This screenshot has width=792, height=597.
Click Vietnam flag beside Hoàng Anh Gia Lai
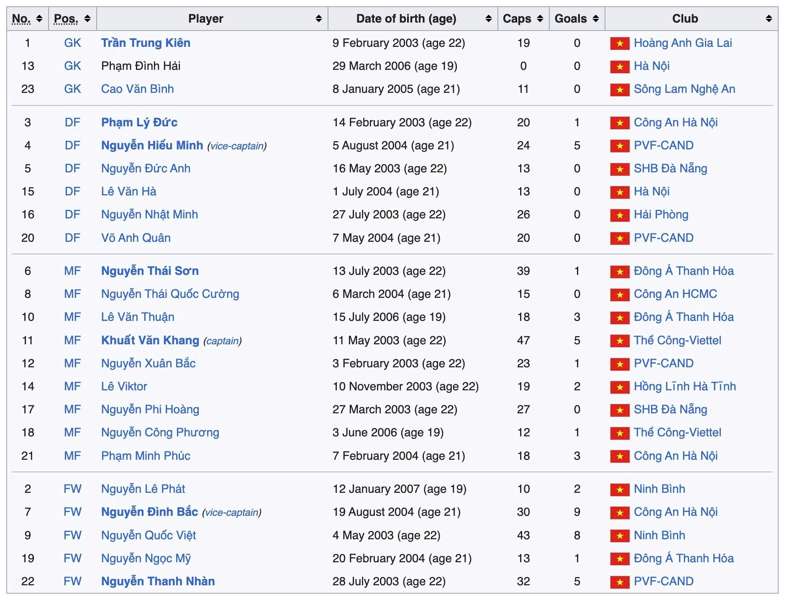coord(620,43)
